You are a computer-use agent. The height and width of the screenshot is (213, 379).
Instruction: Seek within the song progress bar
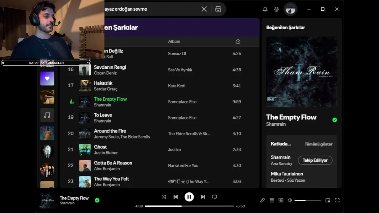189,206
